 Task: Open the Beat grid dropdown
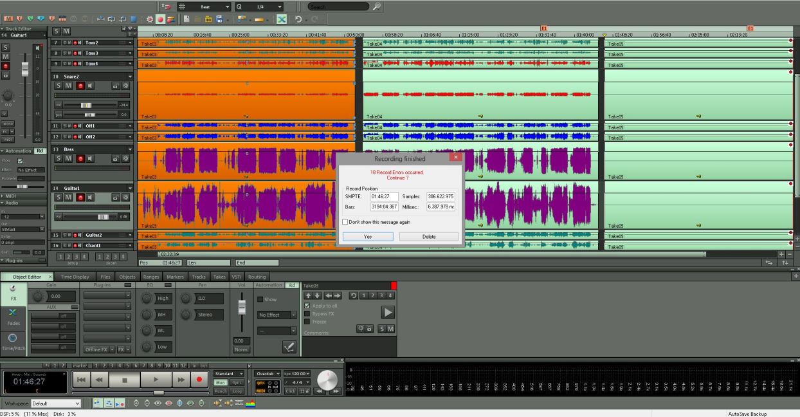(204, 6)
